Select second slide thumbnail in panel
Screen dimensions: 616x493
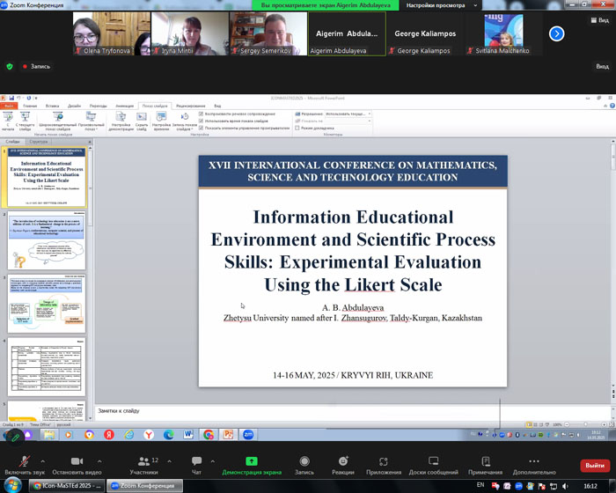pos(48,242)
